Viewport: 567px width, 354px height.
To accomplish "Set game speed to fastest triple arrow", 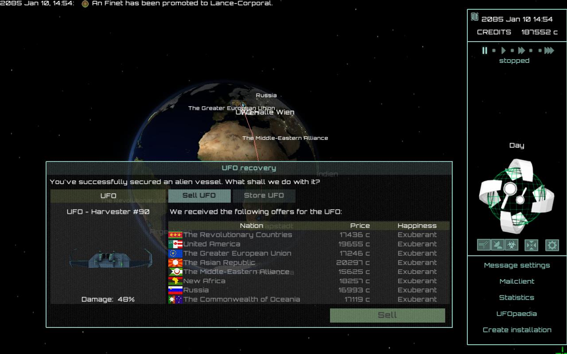I will [x=549, y=50].
